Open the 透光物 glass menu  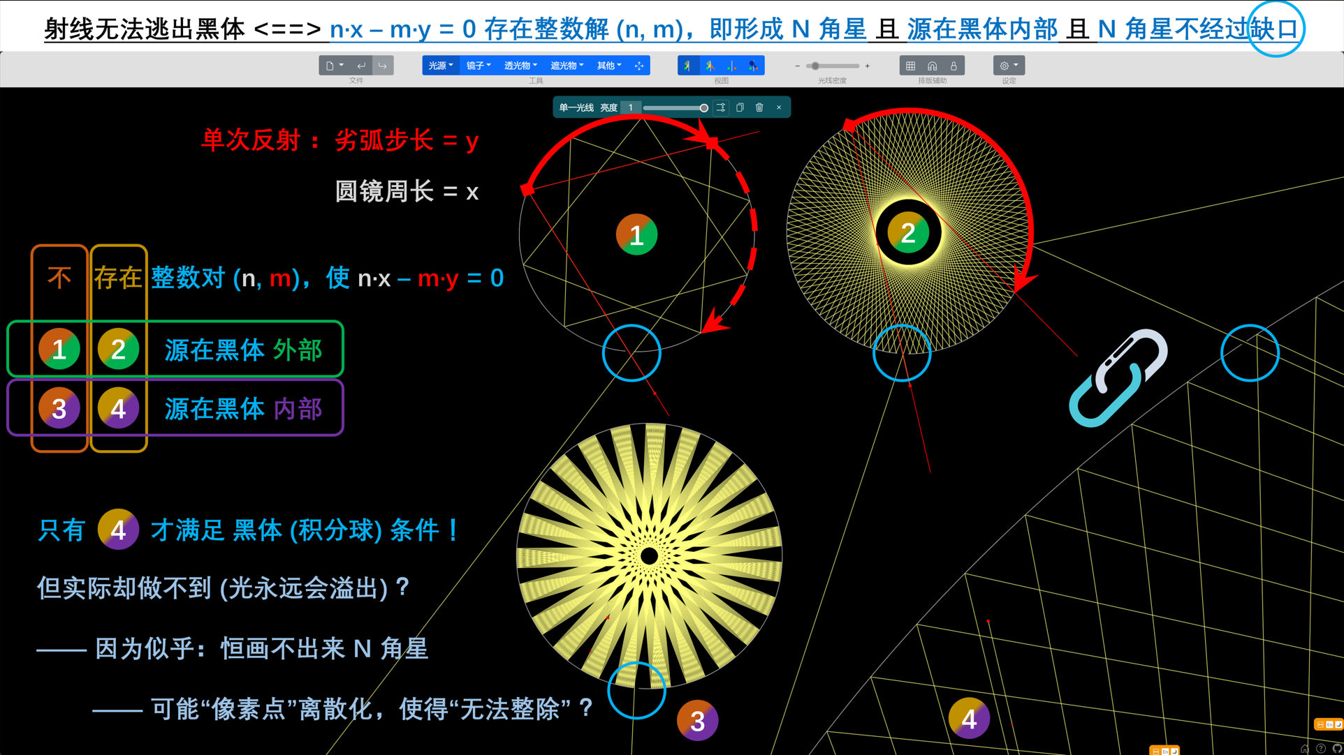point(520,66)
